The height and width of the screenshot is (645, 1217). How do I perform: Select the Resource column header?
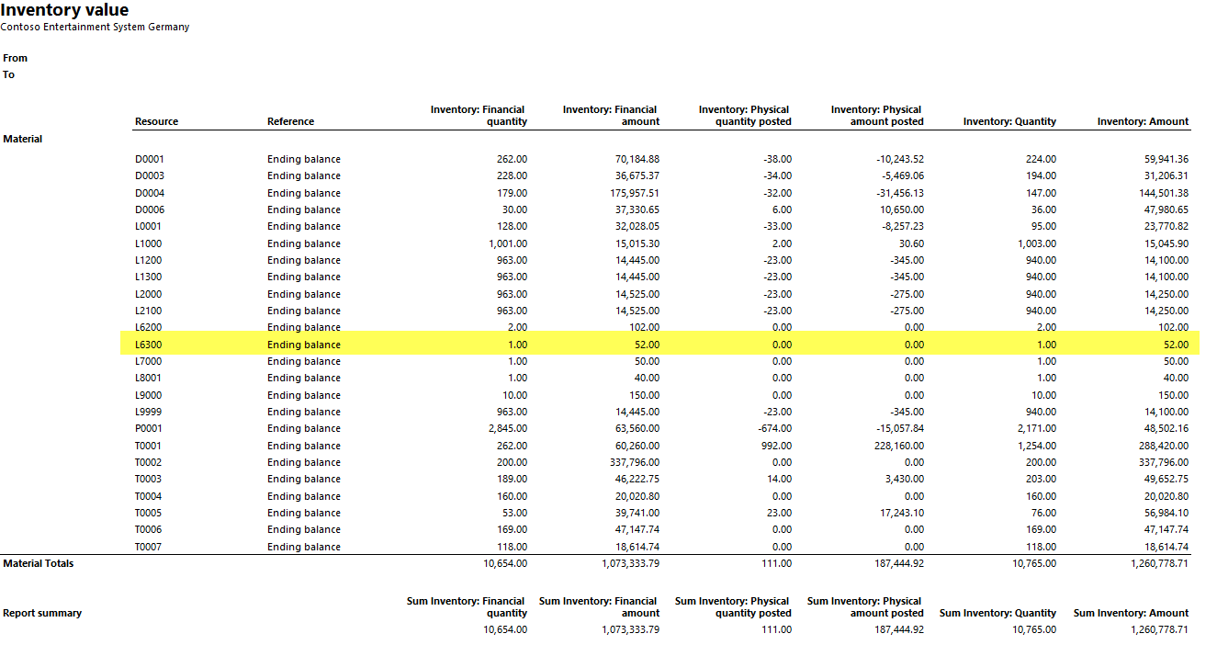pyautogui.click(x=156, y=121)
